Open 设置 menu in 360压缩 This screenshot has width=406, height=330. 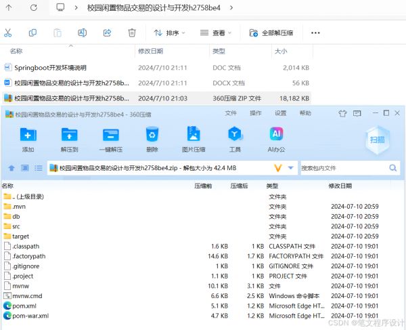pos(280,113)
